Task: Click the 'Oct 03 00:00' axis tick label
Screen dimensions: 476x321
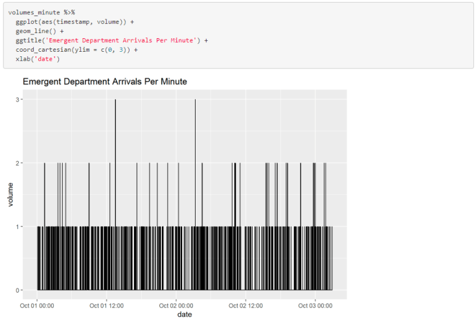Action: (315, 305)
